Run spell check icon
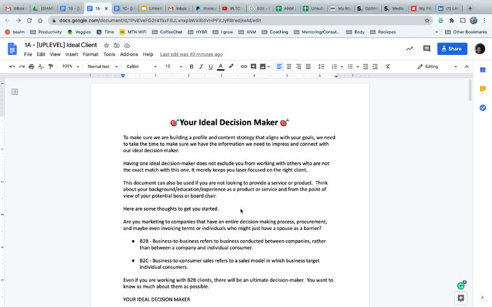Screen dimensions: 492x307 pyautogui.click(x=41, y=66)
